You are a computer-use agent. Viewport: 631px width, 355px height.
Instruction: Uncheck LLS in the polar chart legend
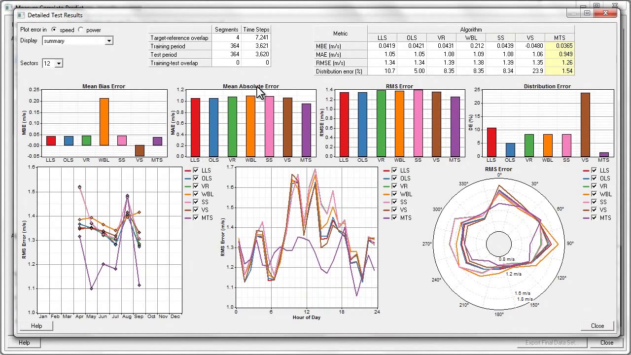[595, 171]
